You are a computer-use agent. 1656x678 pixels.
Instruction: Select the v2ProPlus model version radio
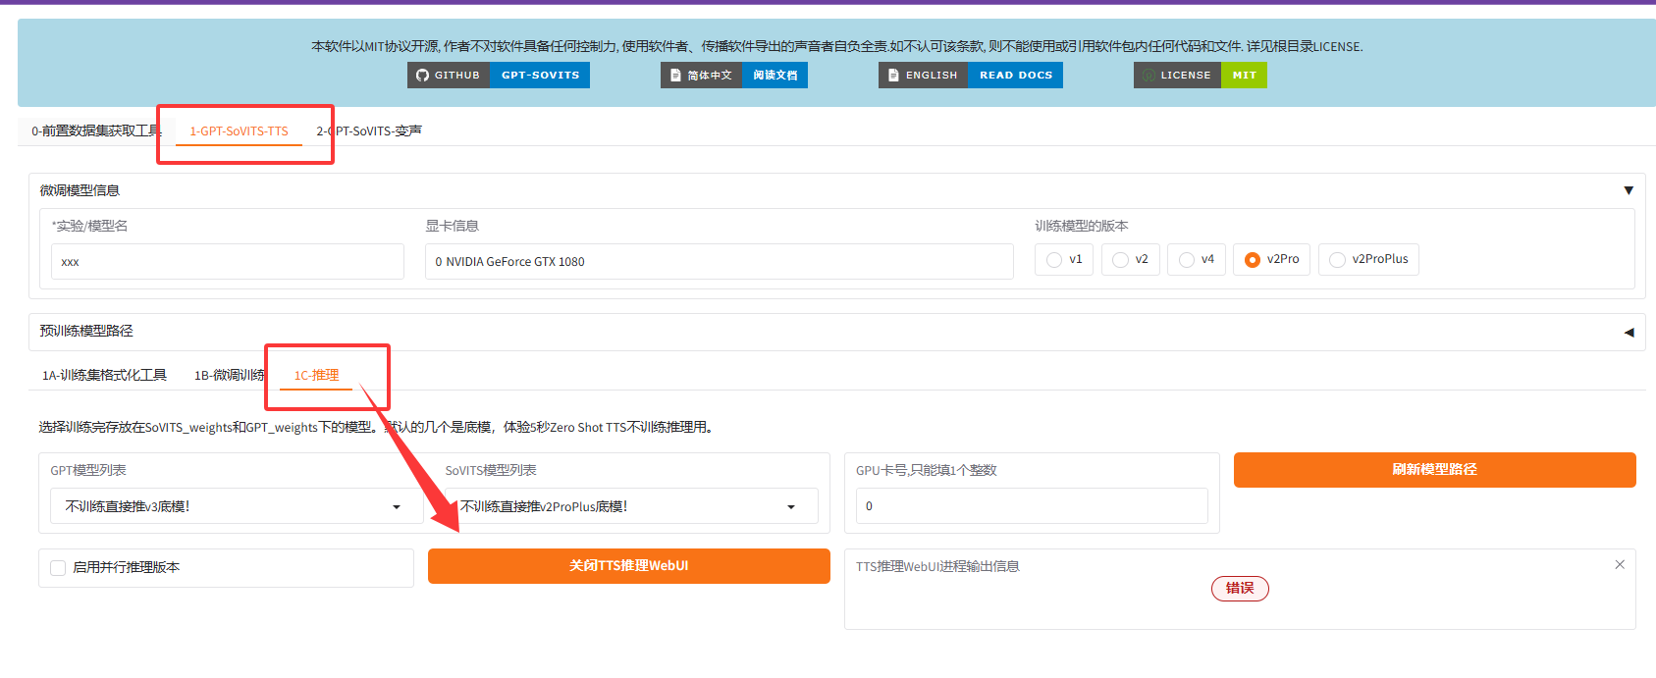click(1337, 260)
